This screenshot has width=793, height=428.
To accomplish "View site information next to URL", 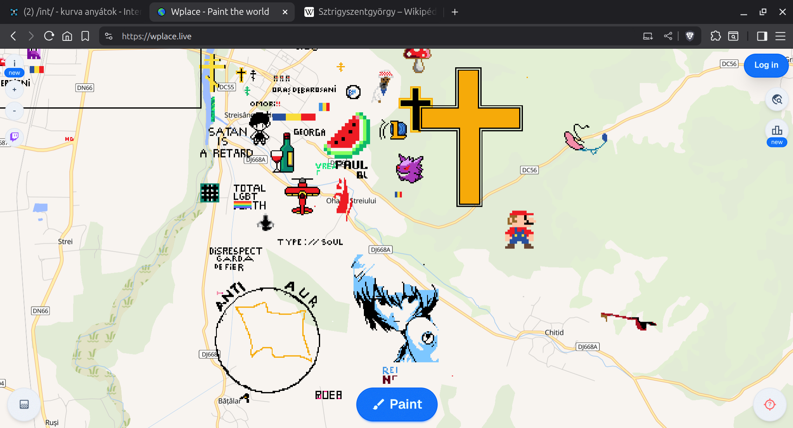I will pos(109,36).
